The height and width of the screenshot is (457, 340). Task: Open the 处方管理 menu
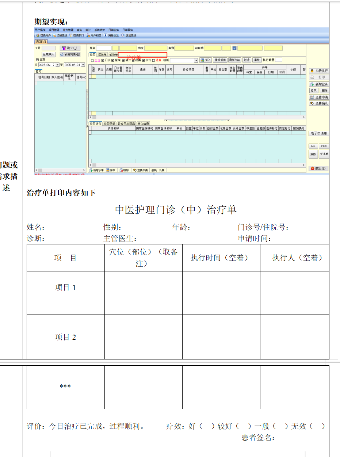tap(68, 30)
